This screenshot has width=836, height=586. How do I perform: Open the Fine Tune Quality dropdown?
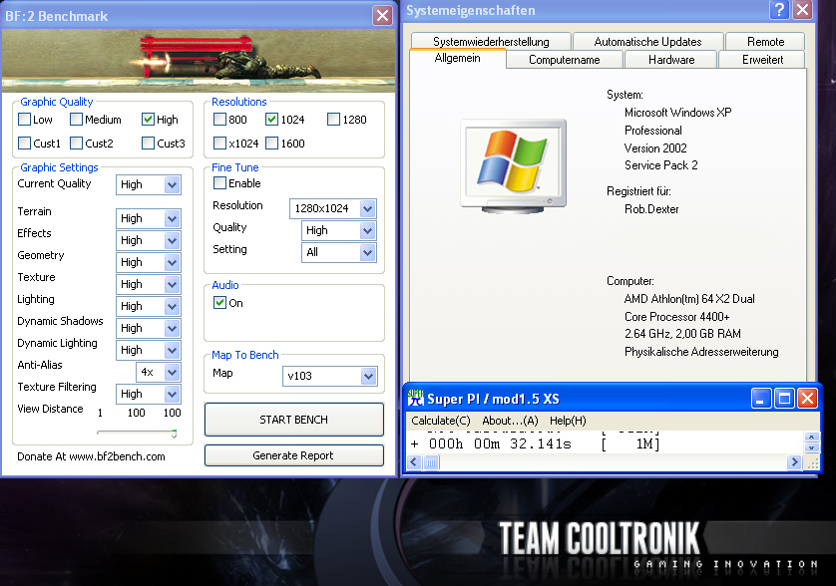click(367, 230)
